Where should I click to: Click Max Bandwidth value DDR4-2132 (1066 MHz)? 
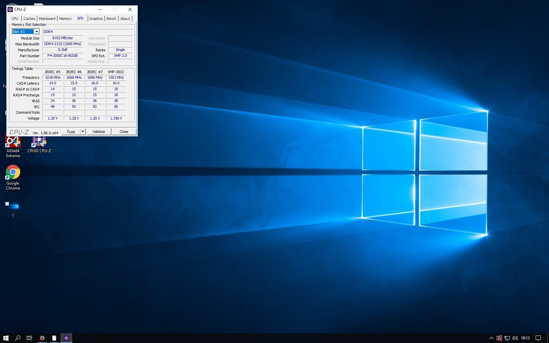click(63, 44)
